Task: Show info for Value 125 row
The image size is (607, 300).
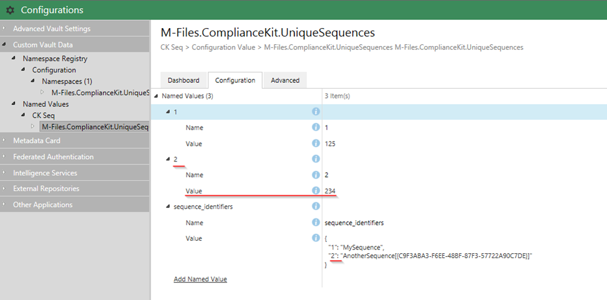Action: point(316,143)
